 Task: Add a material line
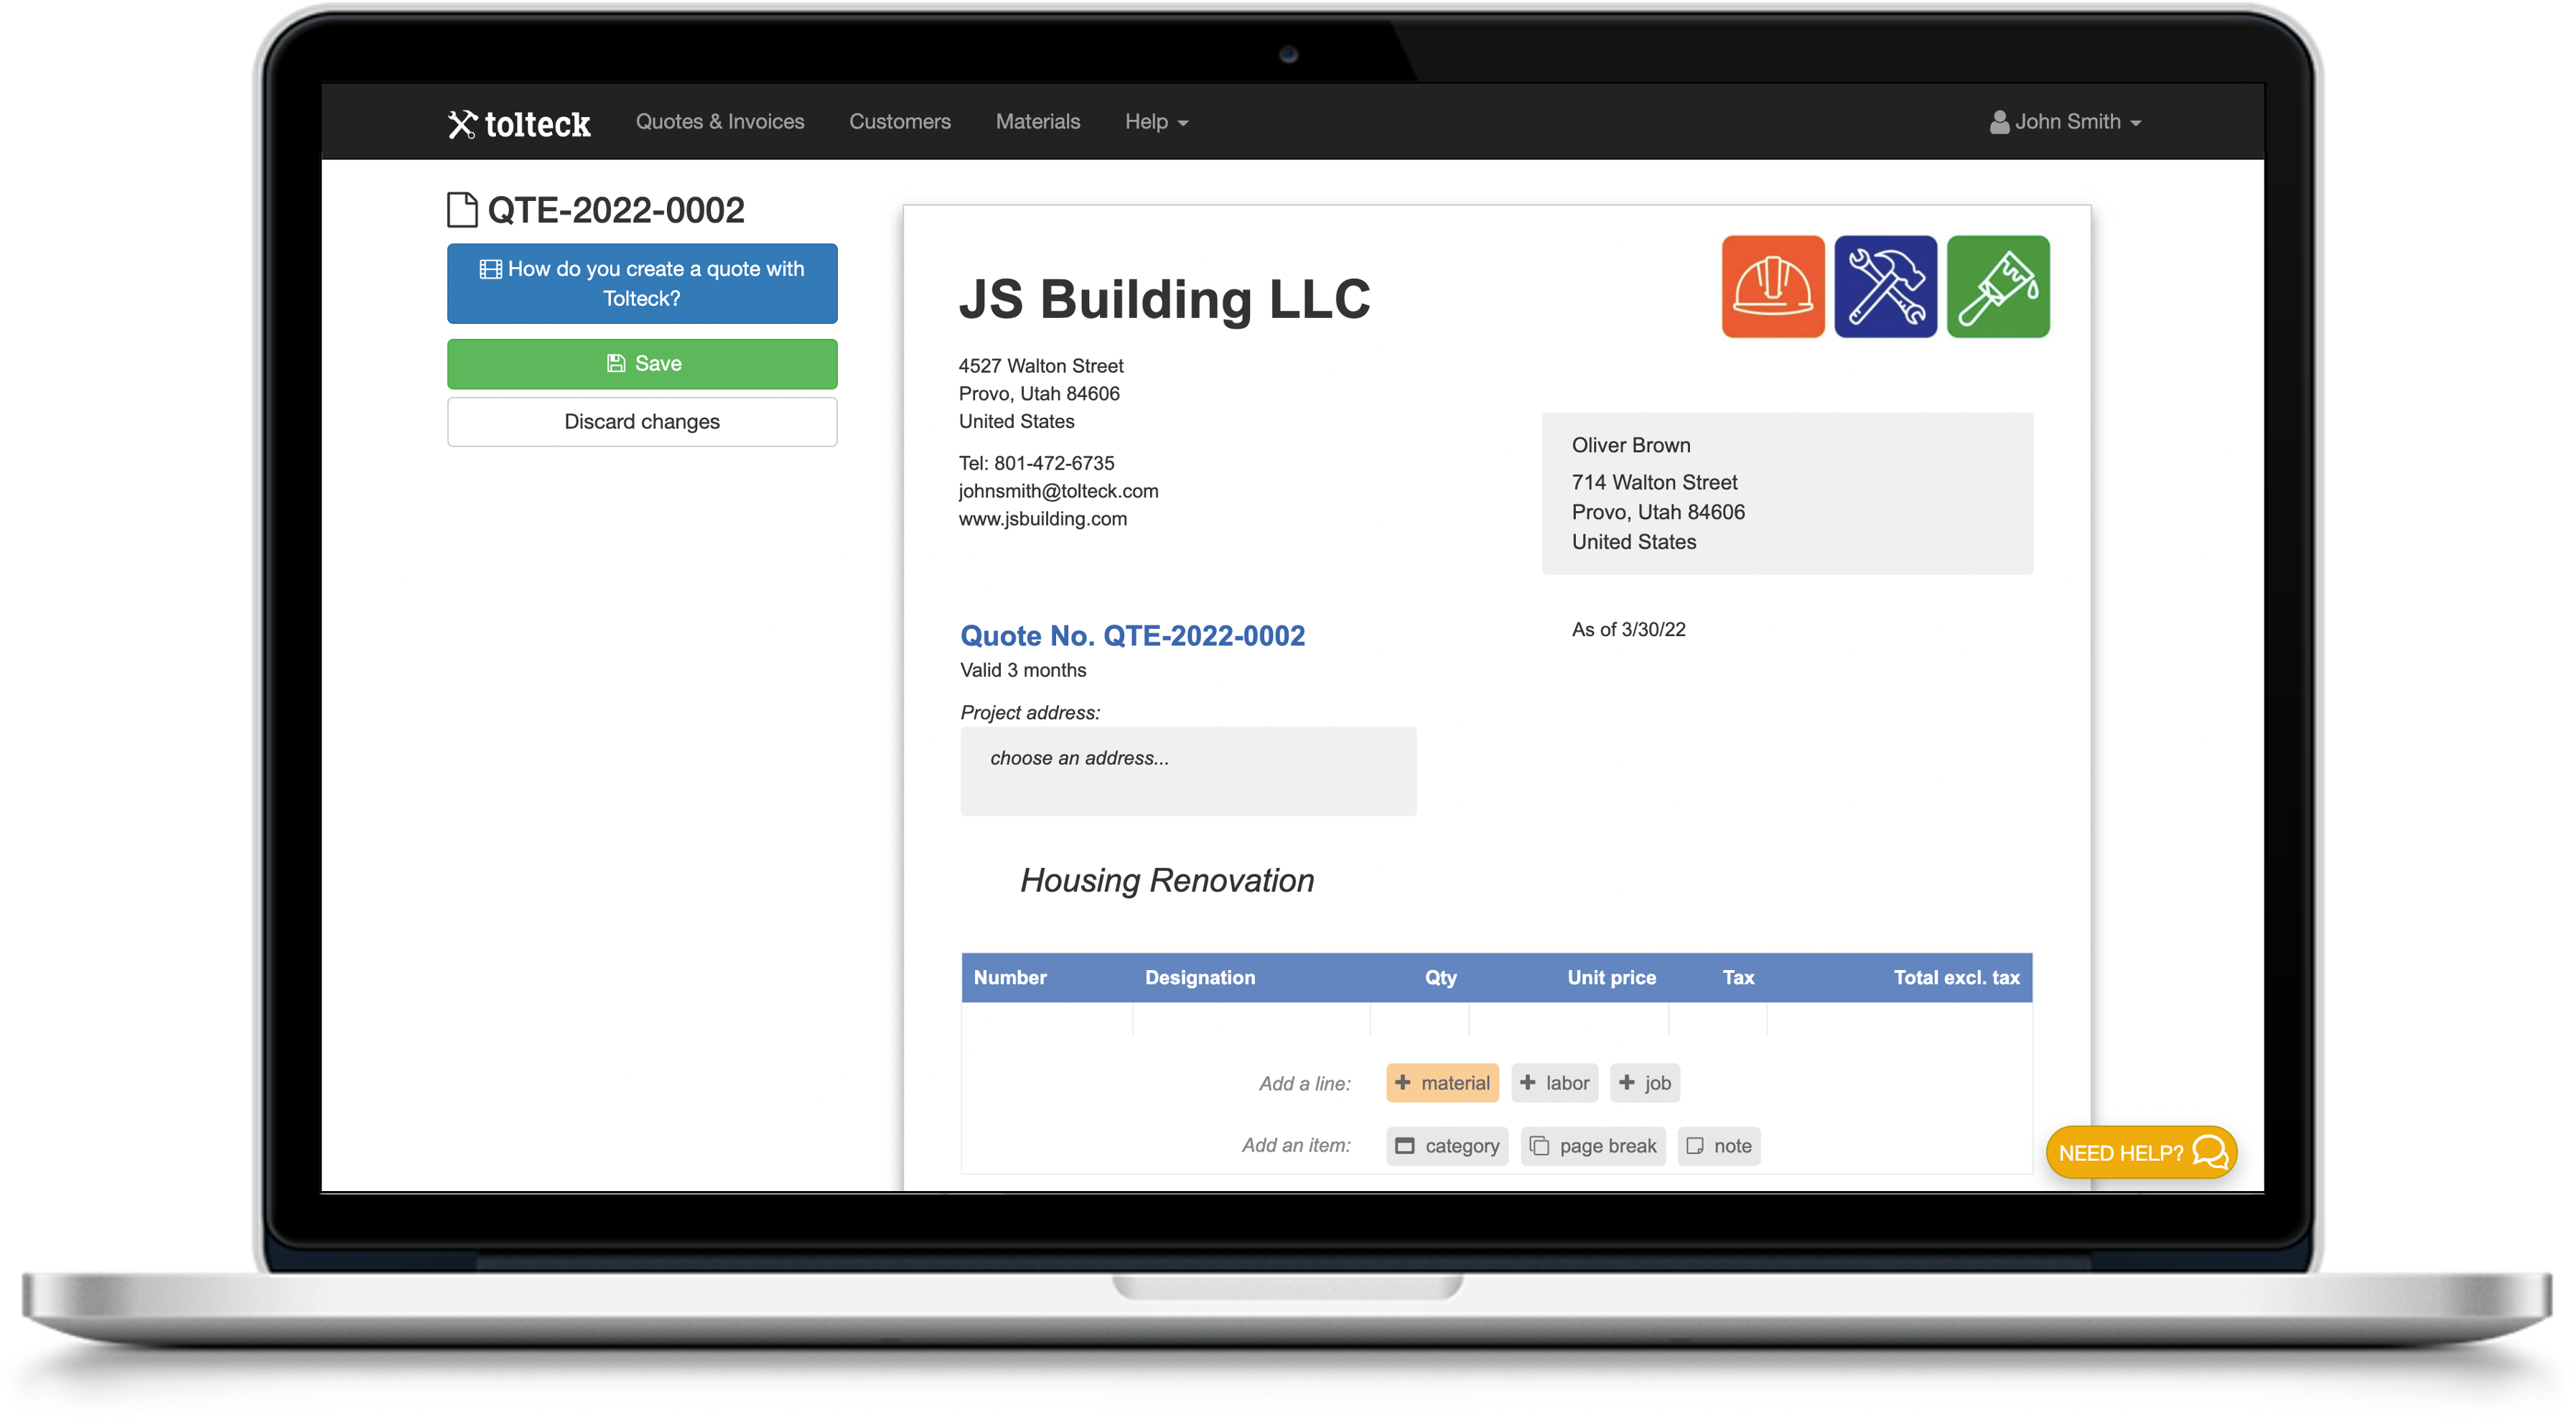[x=1442, y=1083]
